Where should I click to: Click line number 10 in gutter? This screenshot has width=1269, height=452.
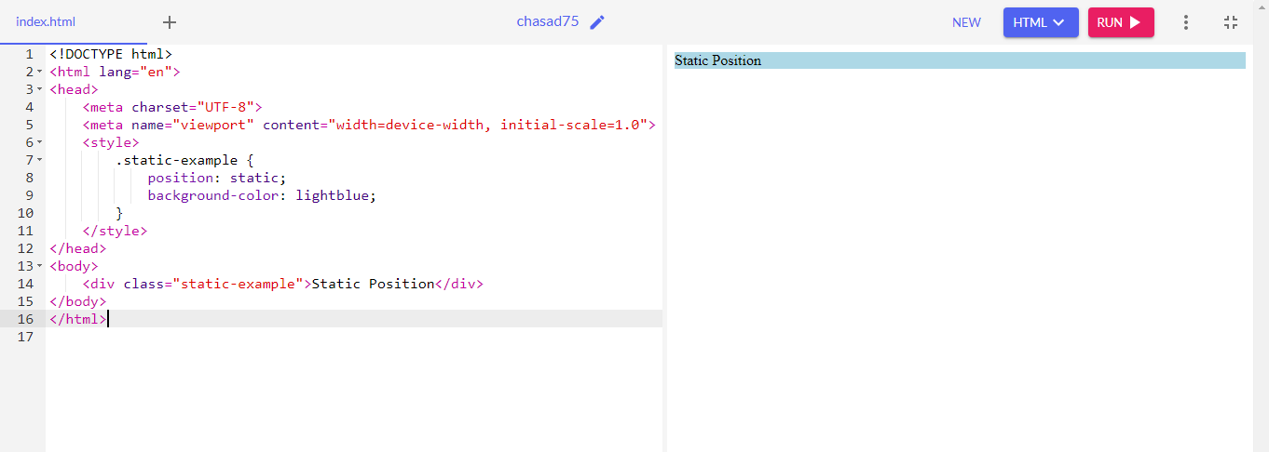[x=26, y=213]
